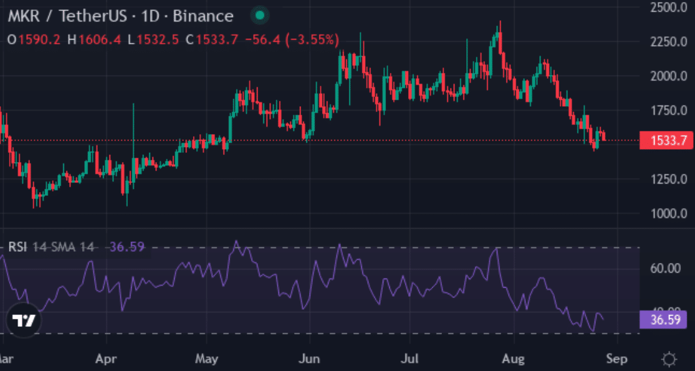Click 1000.0 price axis label
The image size is (695, 371).
pyautogui.click(x=668, y=213)
